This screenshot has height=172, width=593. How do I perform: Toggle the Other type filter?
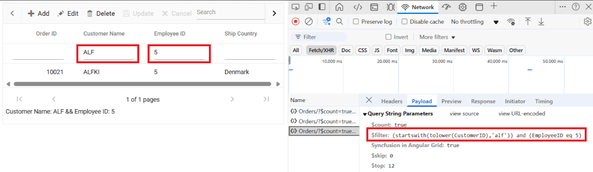click(x=516, y=50)
